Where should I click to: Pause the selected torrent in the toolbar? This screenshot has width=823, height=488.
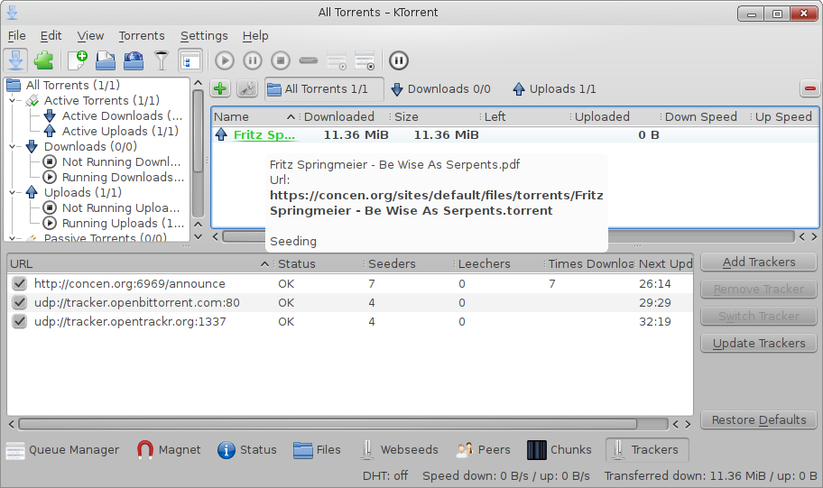point(253,60)
